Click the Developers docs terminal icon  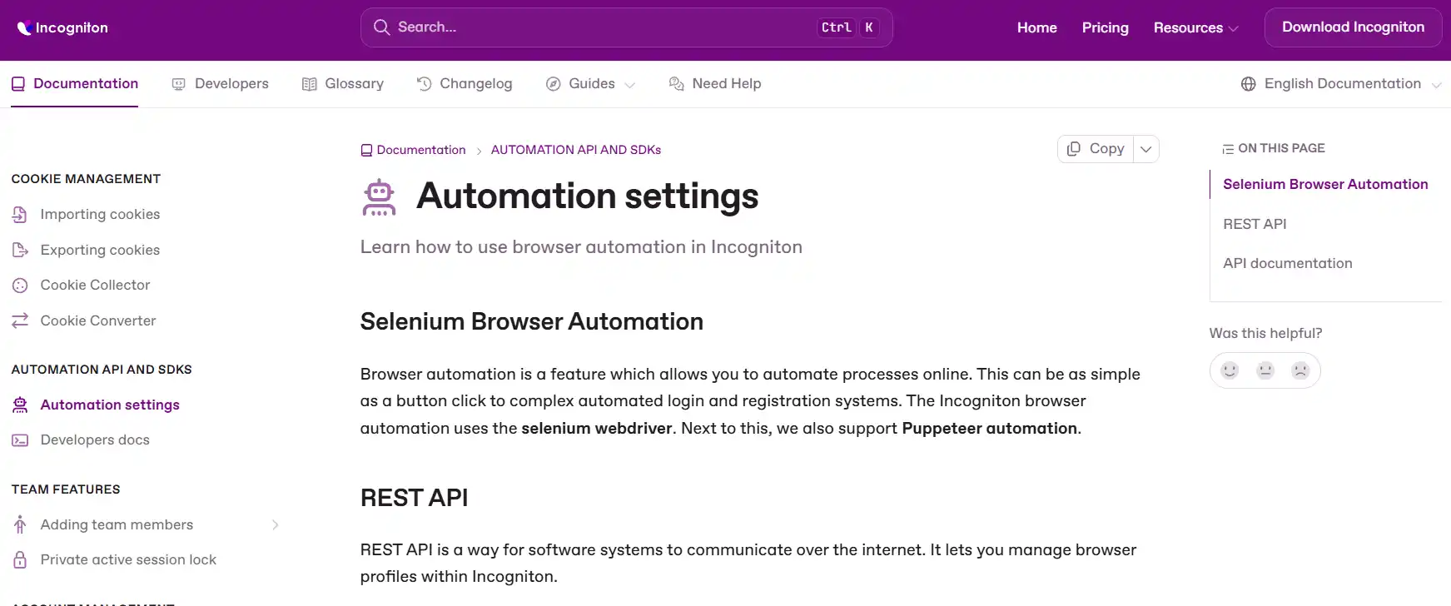20,440
